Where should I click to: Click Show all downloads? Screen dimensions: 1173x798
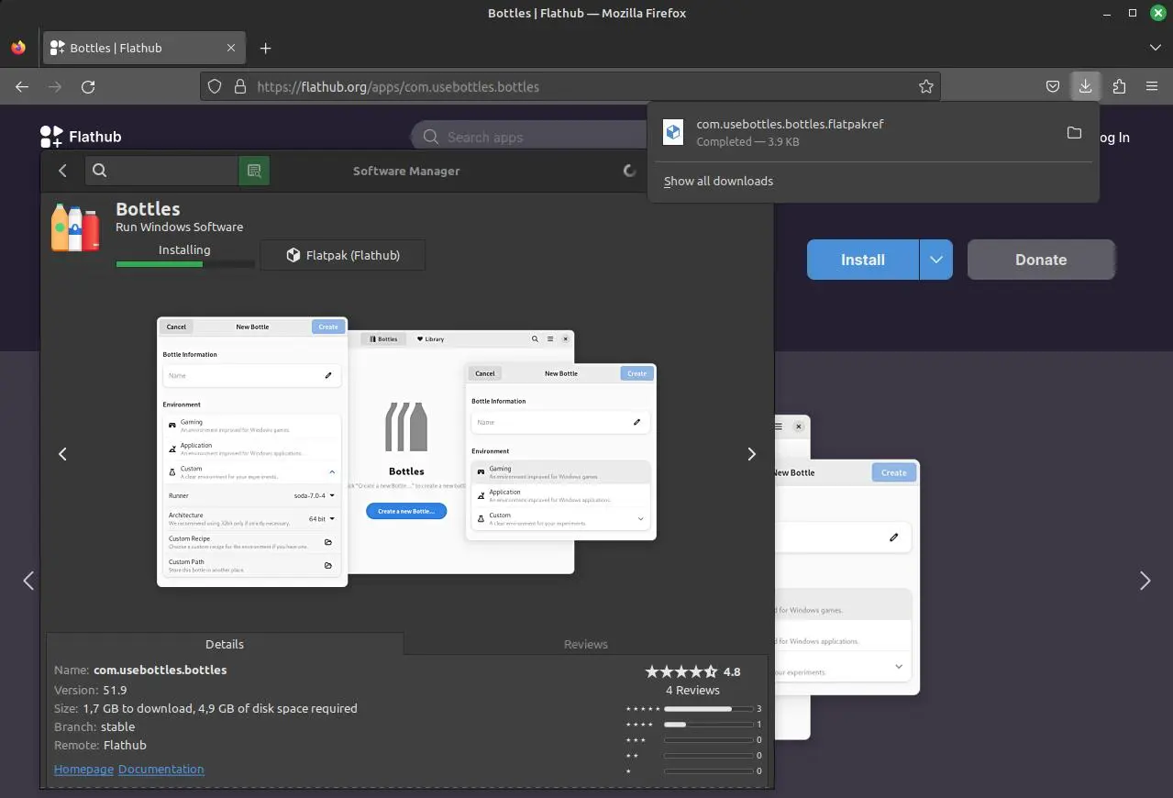[718, 181]
